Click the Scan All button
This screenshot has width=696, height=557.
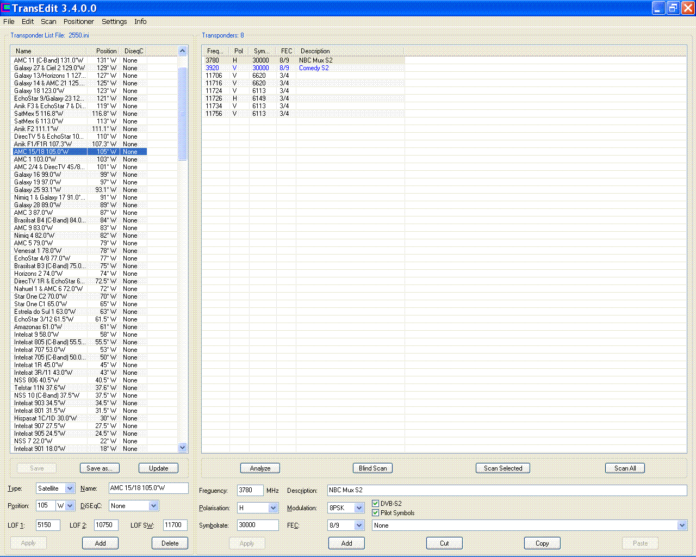pos(625,468)
